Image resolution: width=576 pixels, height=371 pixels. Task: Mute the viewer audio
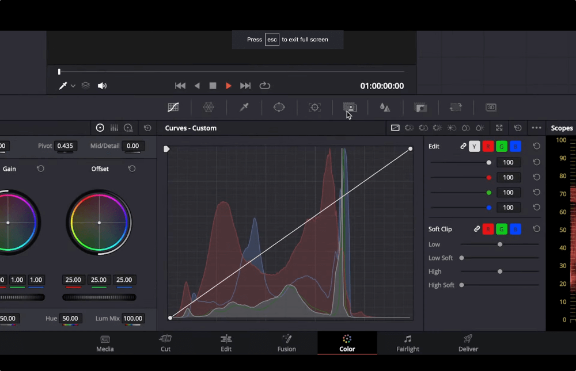click(102, 86)
